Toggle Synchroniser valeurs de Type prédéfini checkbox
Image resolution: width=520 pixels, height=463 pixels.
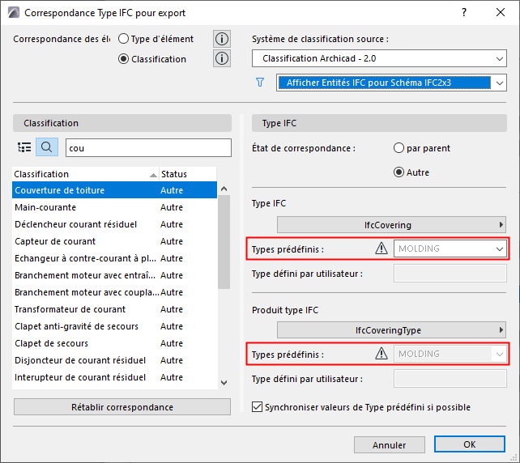[x=258, y=407]
